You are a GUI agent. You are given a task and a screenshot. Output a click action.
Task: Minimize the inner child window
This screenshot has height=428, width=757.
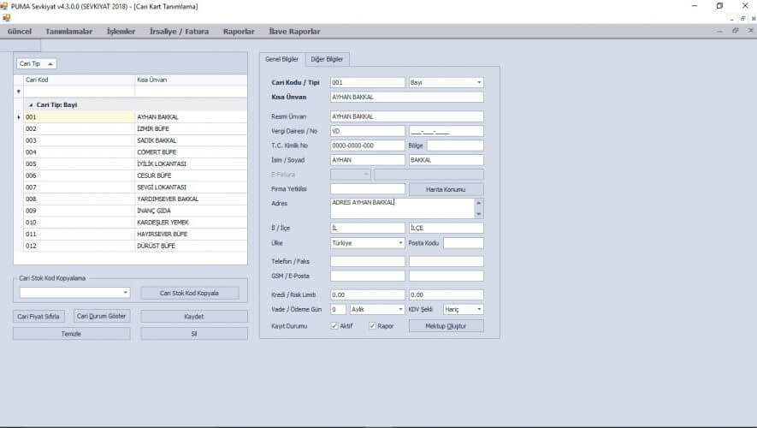(720, 31)
